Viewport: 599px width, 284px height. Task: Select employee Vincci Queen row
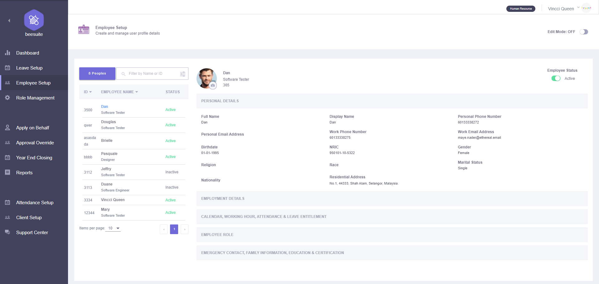click(134, 200)
